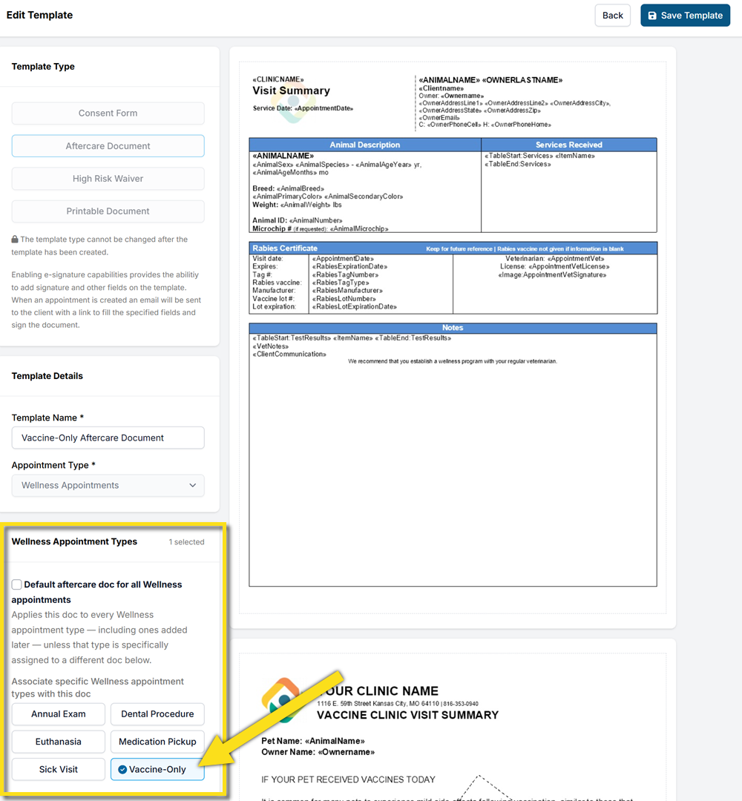Click the 'Template Name *' field label
This screenshot has width=742, height=801.
pos(47,418)
